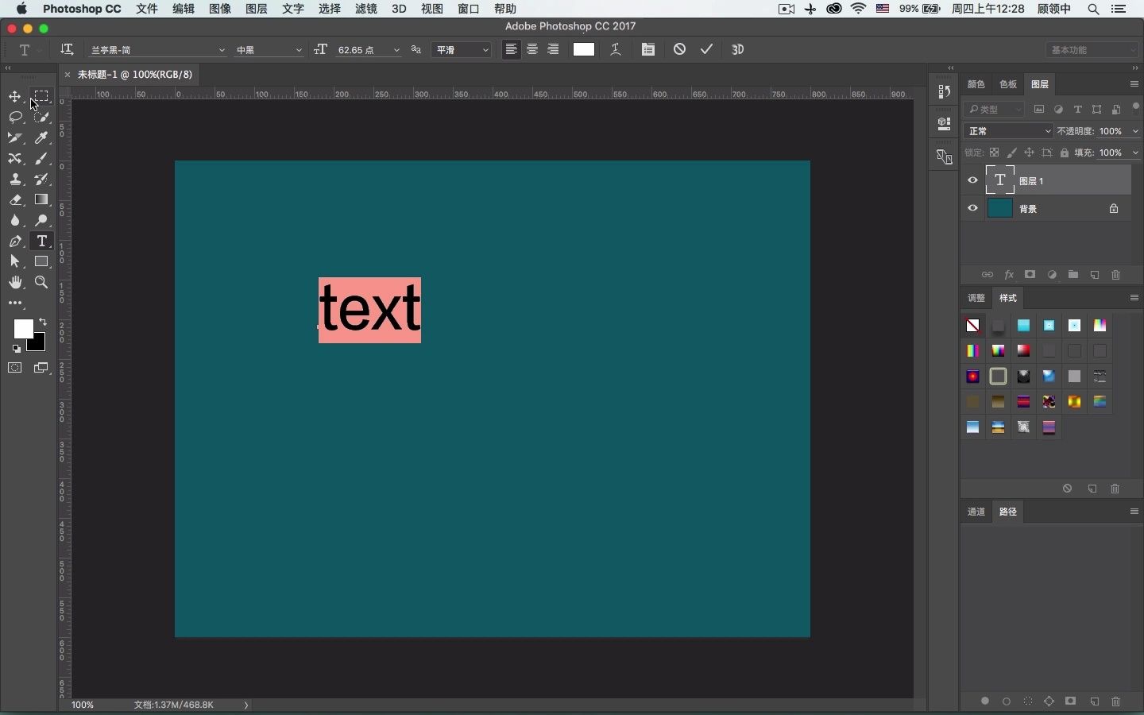
Task: Select the Eraser tool
Action: pos(15,200)
